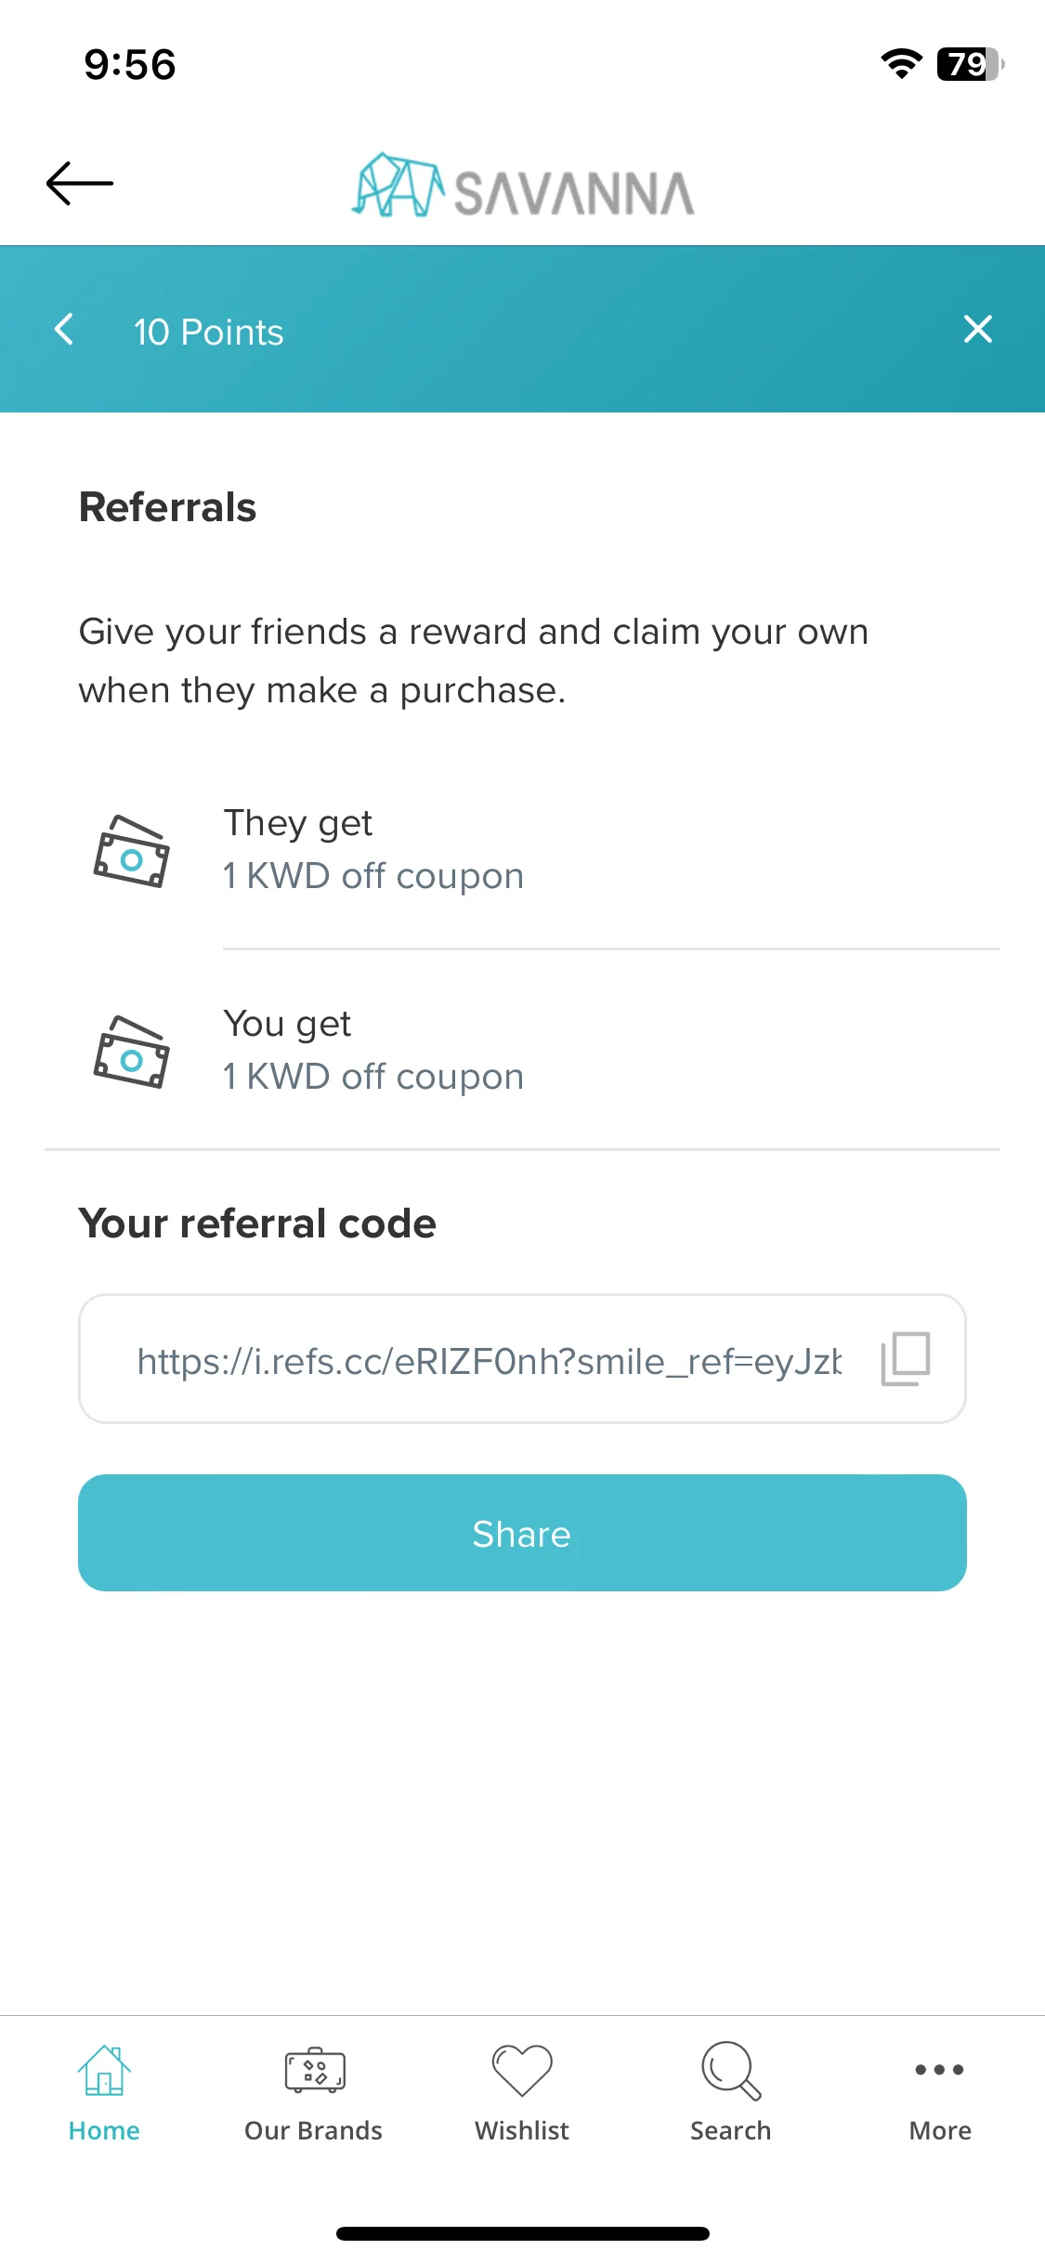Open the Wishlist heart tab

click(522, 2094)
